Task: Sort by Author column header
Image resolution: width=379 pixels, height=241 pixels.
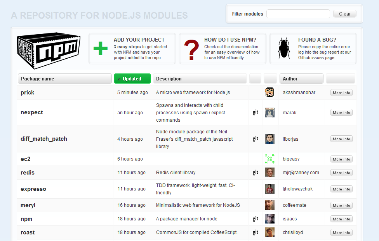Action: pos(301,79)
